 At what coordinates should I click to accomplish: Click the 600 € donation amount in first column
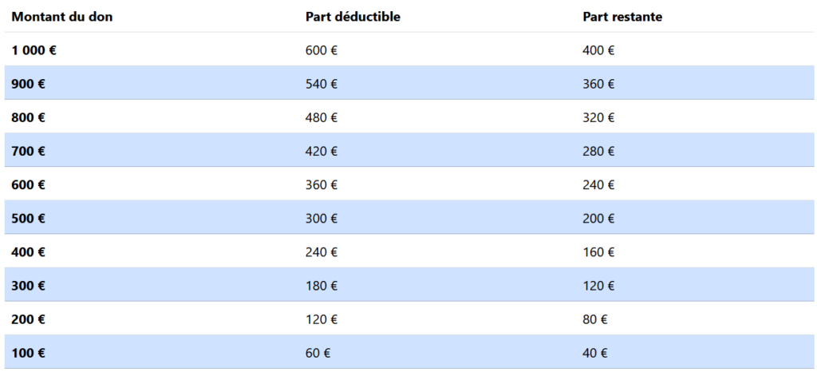click(x=28, y=184)
